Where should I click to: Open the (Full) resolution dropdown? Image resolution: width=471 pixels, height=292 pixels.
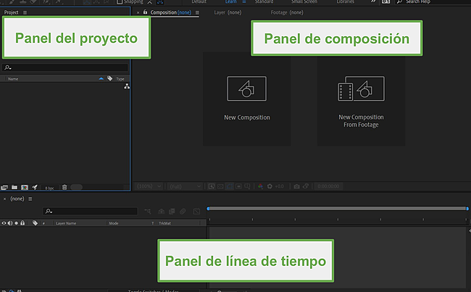(x=185, y=186)
